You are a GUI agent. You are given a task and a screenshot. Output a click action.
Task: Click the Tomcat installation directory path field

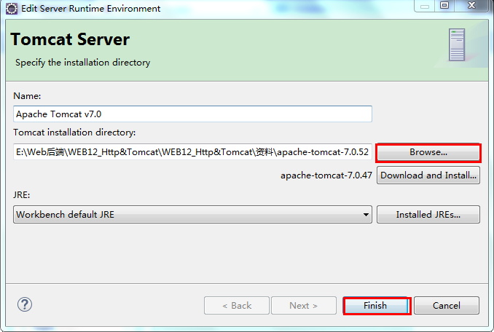[192, 152]
